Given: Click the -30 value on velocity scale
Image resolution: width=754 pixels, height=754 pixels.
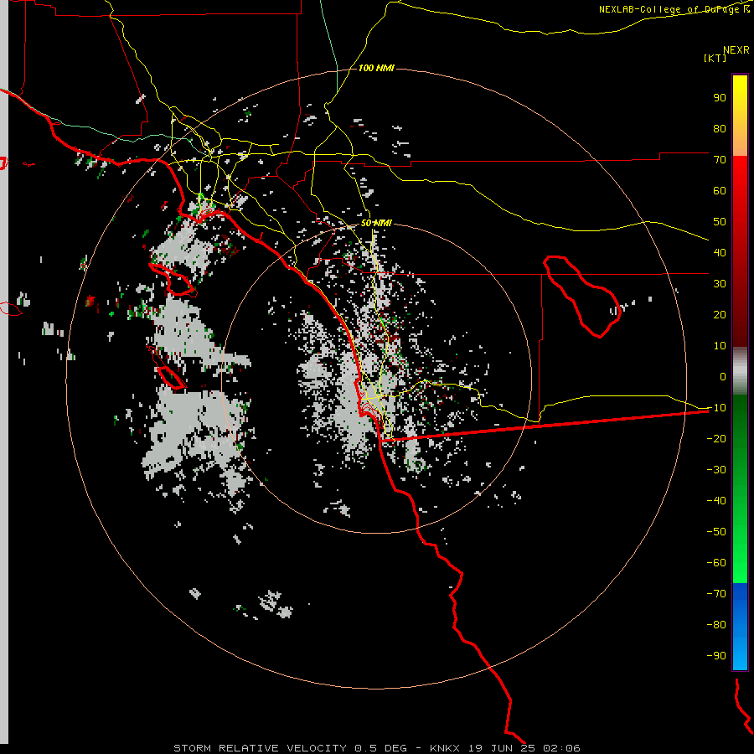Looking at the screenshot, I should click(716, 469).
